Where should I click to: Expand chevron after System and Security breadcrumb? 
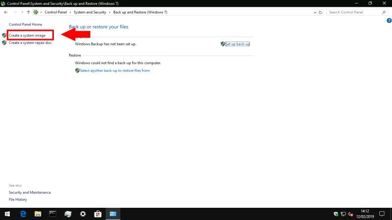(110, 12)
